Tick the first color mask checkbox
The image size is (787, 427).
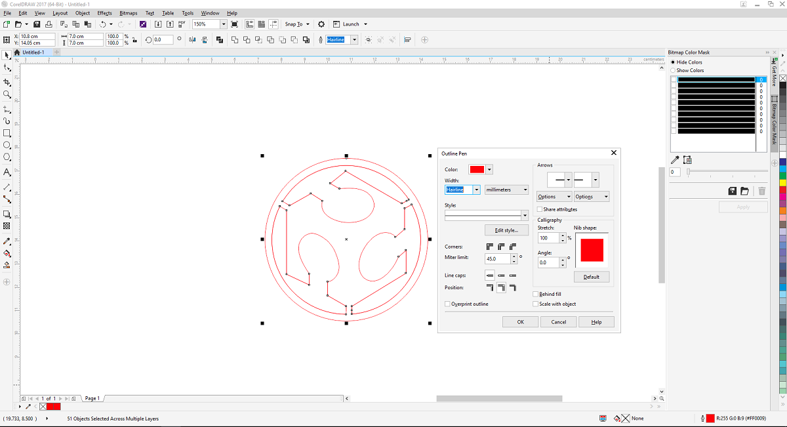674,79
